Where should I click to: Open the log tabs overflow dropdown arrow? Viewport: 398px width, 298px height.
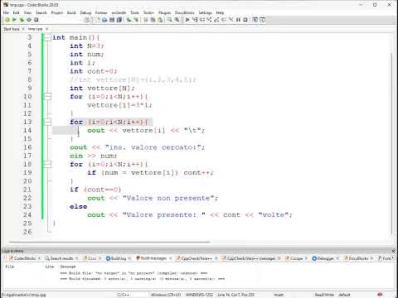click(393, 258)
